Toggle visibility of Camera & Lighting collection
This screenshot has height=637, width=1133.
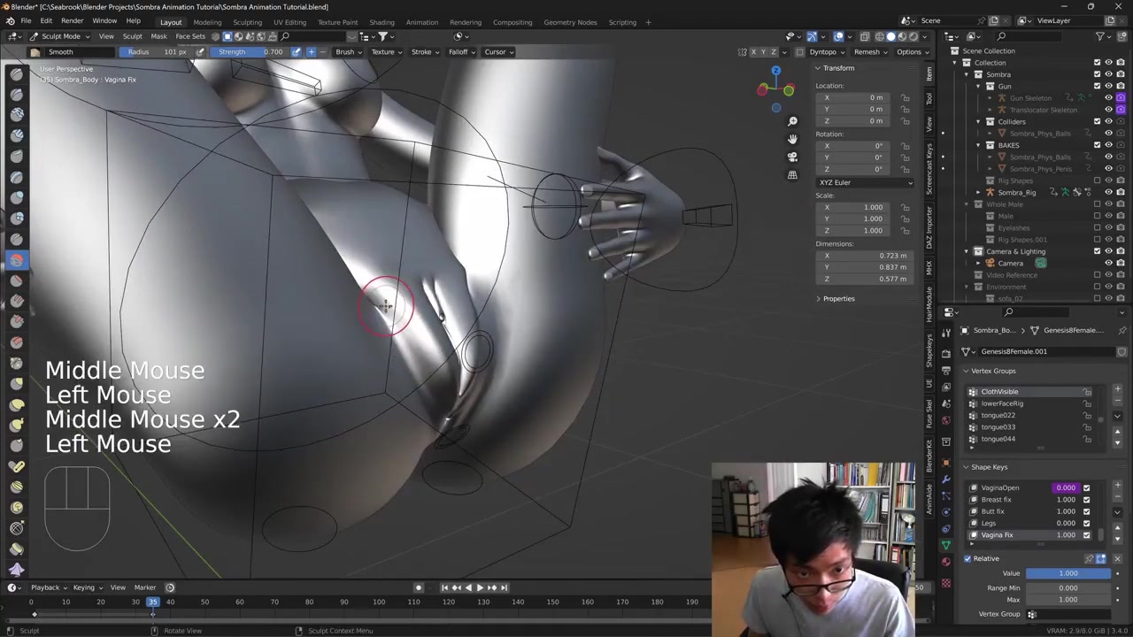click(1108, 251)
